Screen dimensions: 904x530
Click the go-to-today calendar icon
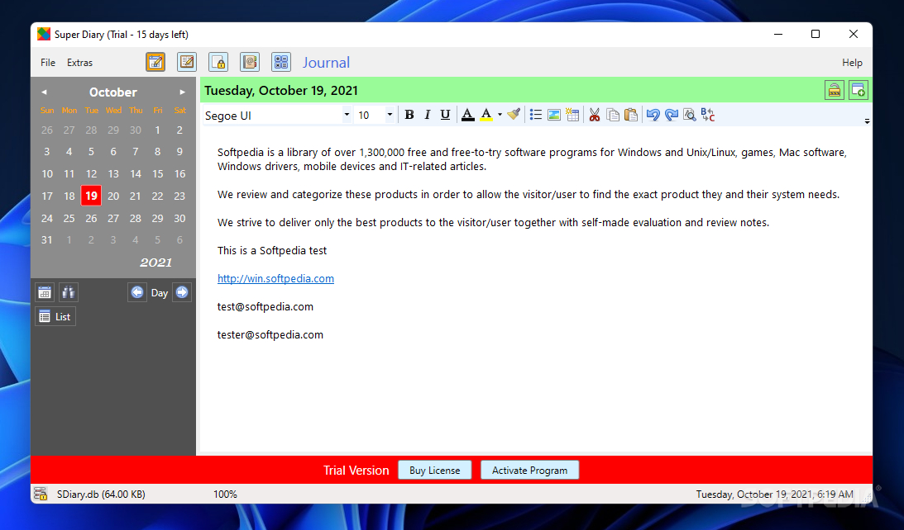(45, 292)
